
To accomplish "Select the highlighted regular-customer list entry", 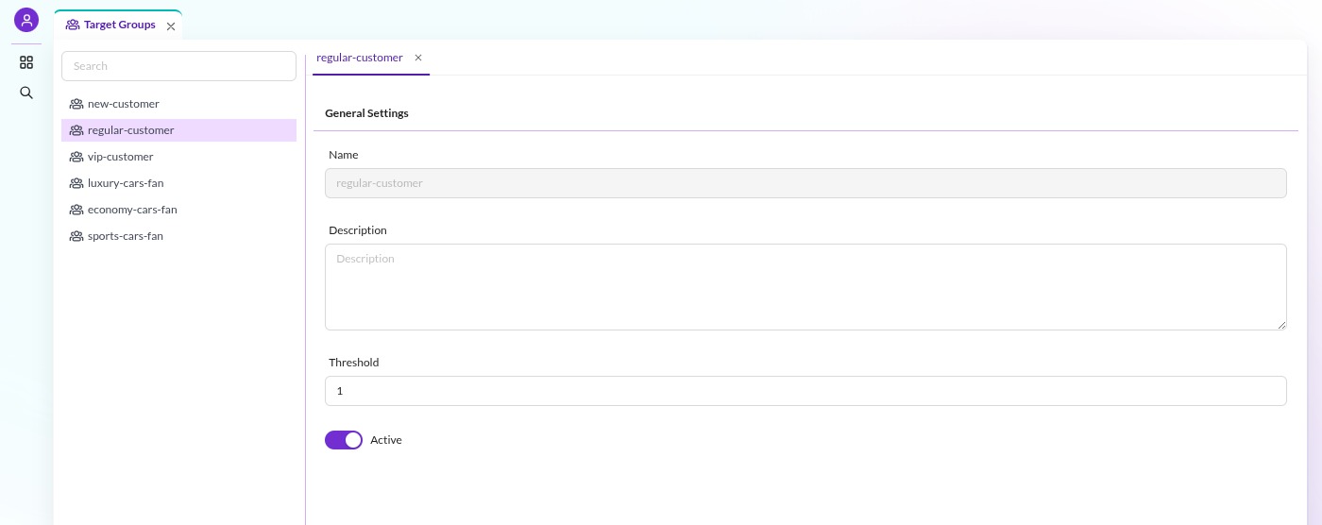I will 178,130.
